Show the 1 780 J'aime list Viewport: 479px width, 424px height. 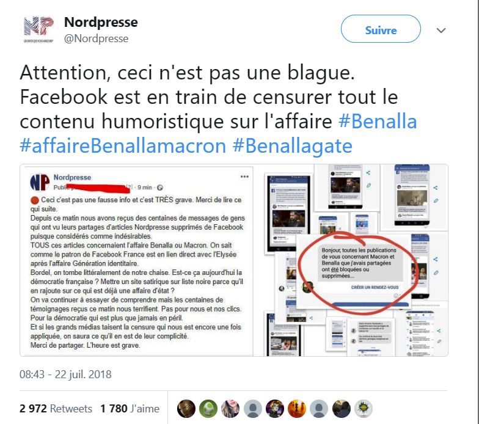130,408
